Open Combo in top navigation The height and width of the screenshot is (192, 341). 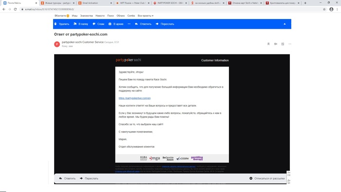[x=131, y=16]
